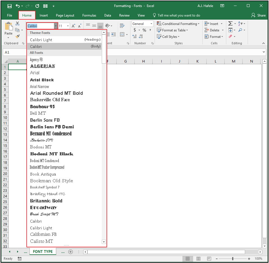This screenshot has width=269, height=263.
Task: Collapse the ribbon with the up chevron
Action: point(263,43)
